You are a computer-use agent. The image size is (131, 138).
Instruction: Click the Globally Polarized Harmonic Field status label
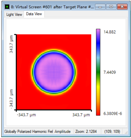click(29, 131)
